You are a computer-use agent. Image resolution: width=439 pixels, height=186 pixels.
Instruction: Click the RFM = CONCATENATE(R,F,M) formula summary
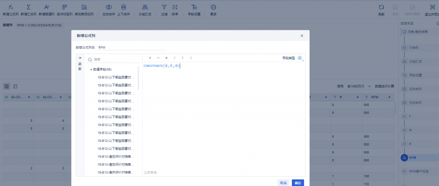[39, 25]
